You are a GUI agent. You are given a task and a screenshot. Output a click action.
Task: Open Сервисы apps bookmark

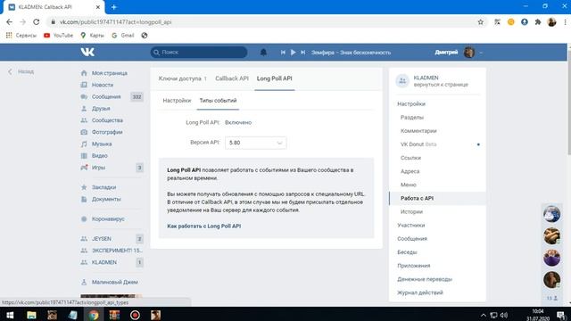[21, 36]
